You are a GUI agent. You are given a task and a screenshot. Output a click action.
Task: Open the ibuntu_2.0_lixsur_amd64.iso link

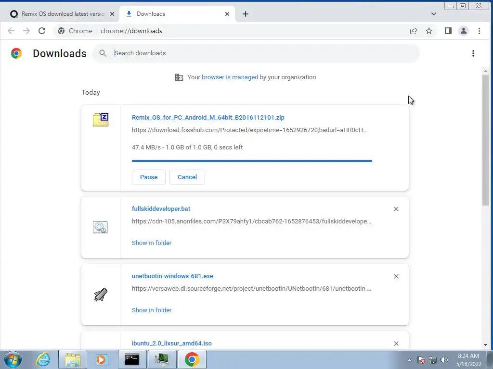coord(172,343)
